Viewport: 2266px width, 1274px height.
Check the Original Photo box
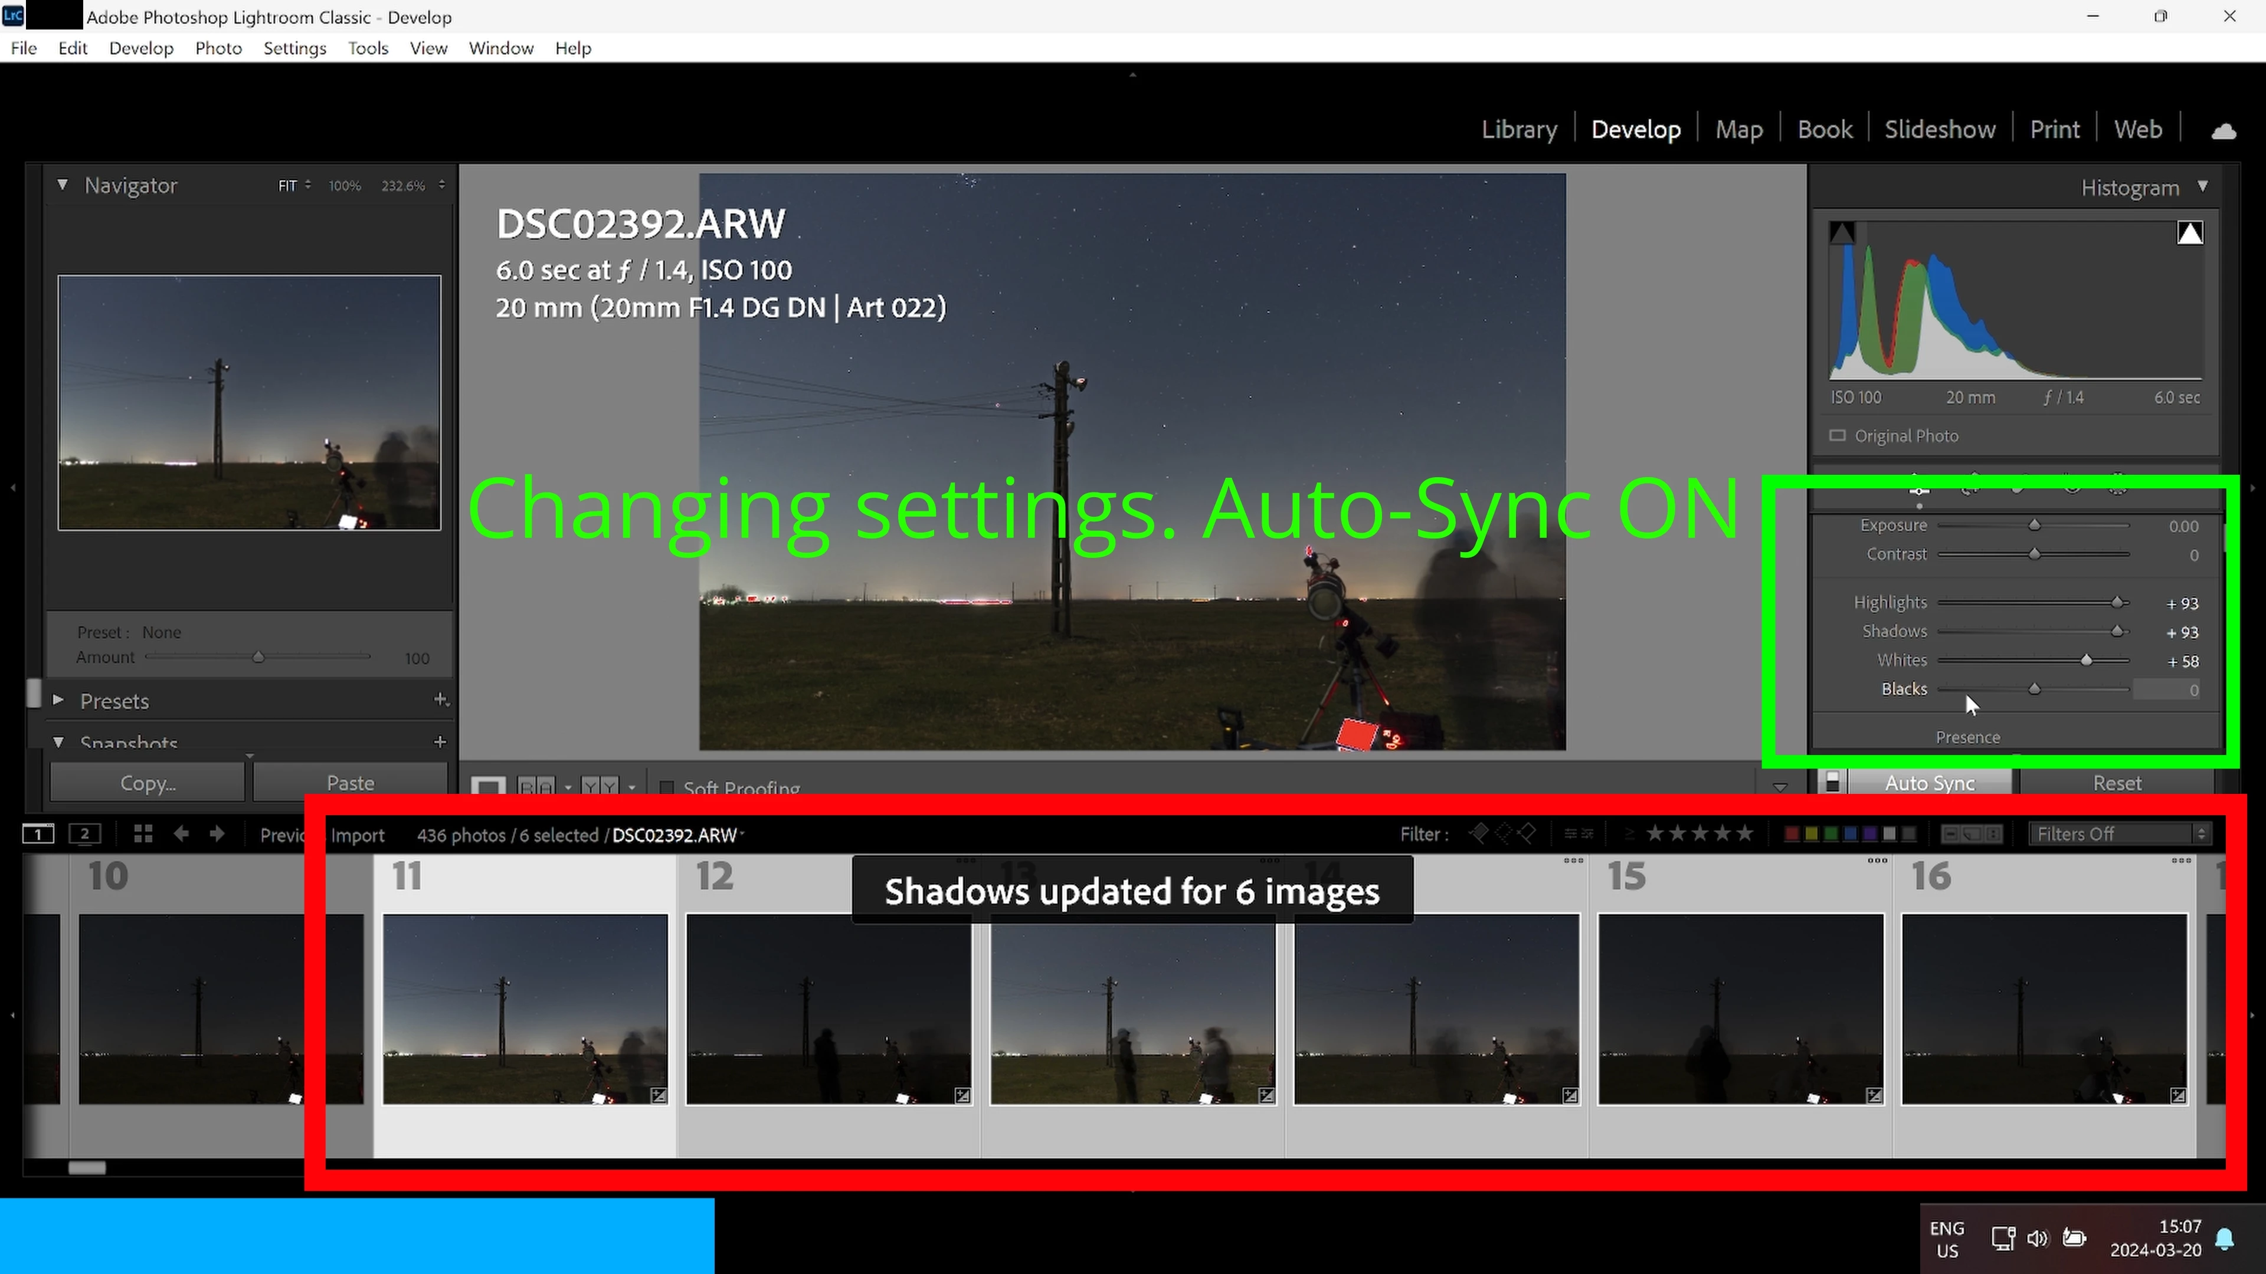pyautogui.click(x=1838, y=436)
